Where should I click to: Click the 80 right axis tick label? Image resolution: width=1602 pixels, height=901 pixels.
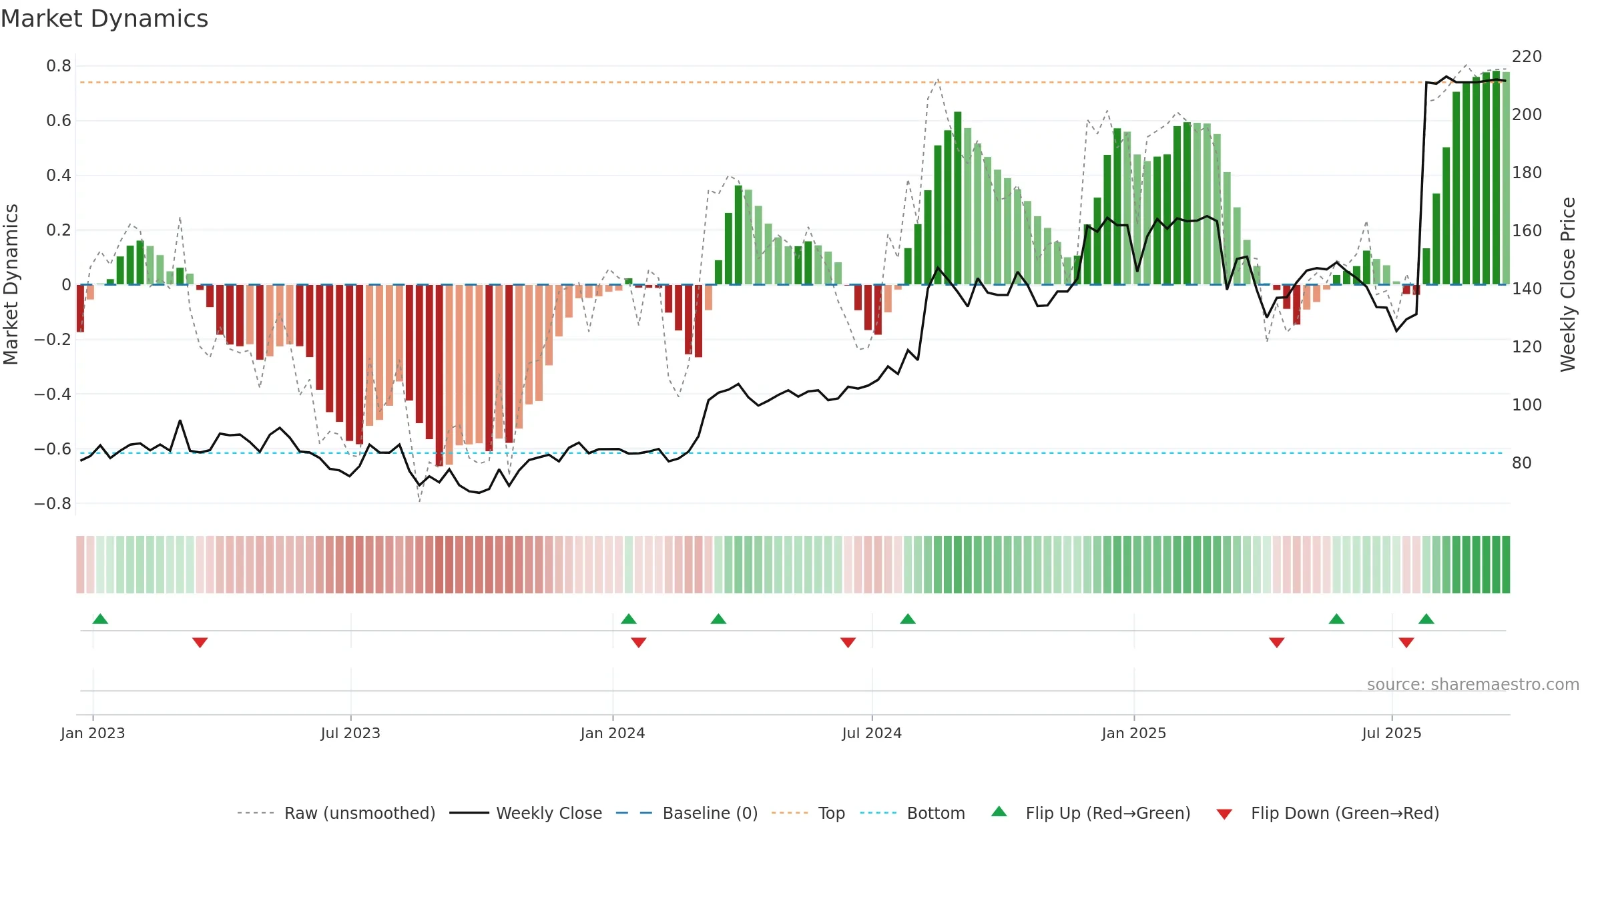tap(1522, 463)
